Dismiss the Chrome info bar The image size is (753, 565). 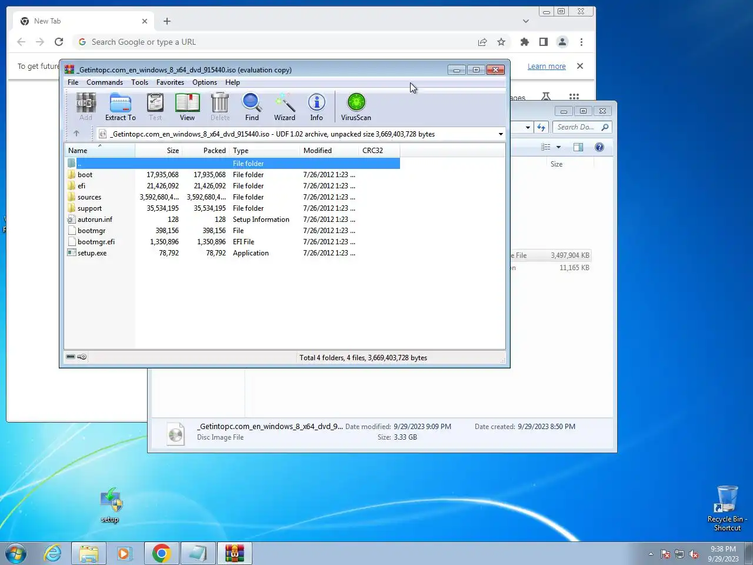coord(580,66)
